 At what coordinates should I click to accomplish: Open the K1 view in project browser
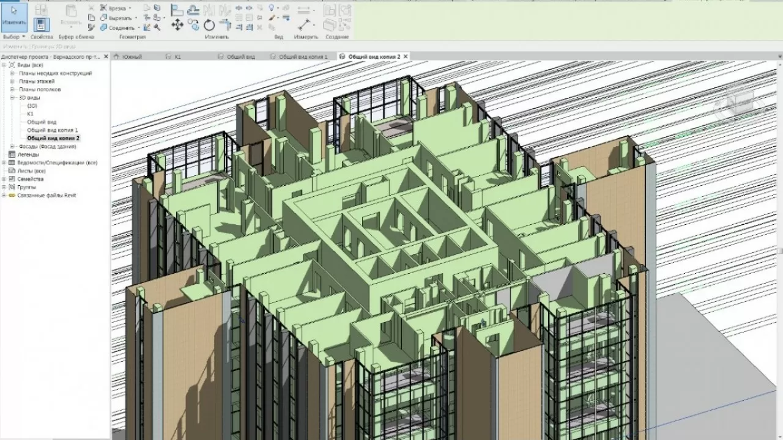pos(31,114)
